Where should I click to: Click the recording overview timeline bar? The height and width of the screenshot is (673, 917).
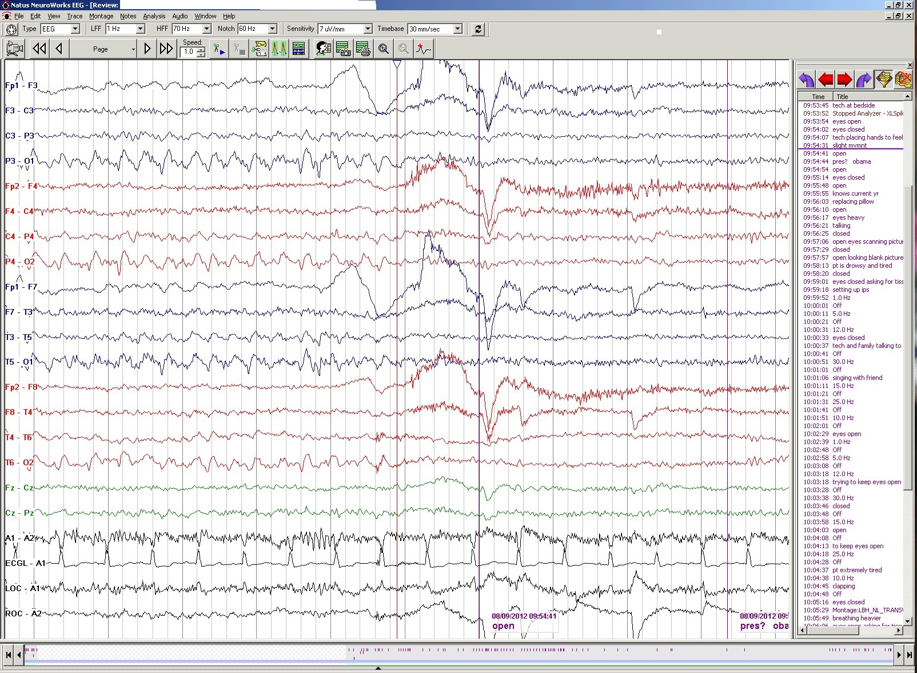pyautogui.click(x=457, y=654)
